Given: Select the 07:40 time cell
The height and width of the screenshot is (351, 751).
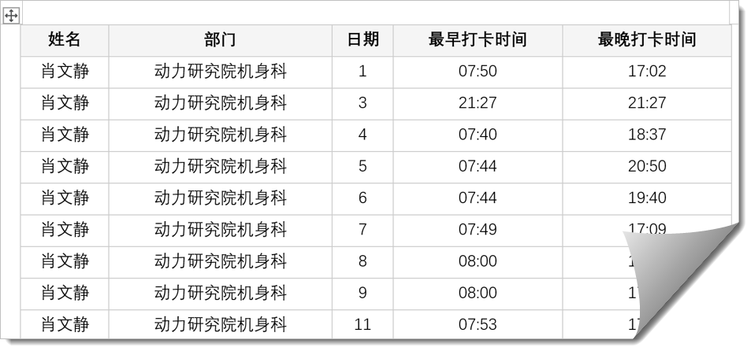Looking at the screenshot, I should coord(478,135).
